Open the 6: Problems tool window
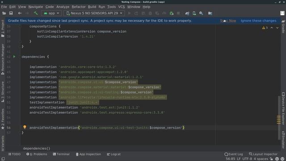The image size is (286, 161). click(37, 154)
